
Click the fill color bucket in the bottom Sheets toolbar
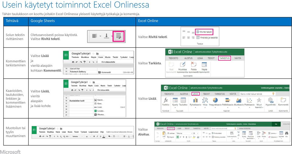tap(109, 136)
